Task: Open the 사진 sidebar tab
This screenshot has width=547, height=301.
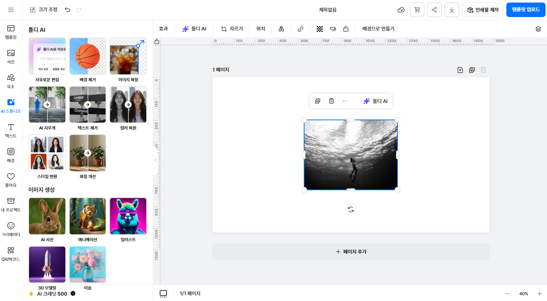Action: tap(11, 57)
